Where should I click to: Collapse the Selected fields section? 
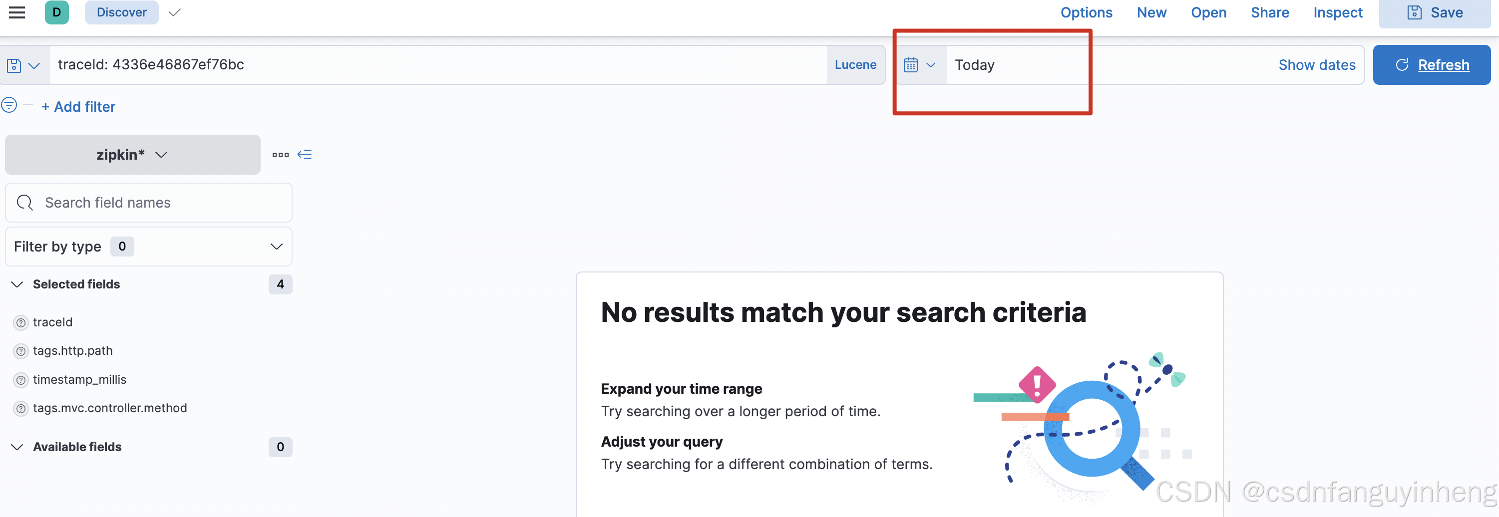[17, 284]
